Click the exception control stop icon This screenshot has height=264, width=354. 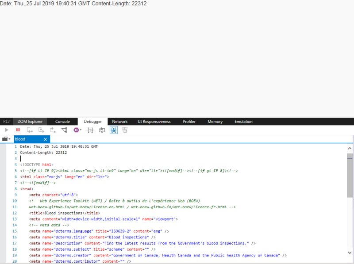click(76, 130)
